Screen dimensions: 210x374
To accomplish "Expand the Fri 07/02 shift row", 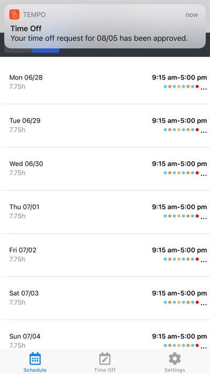I will pos(105,255).
